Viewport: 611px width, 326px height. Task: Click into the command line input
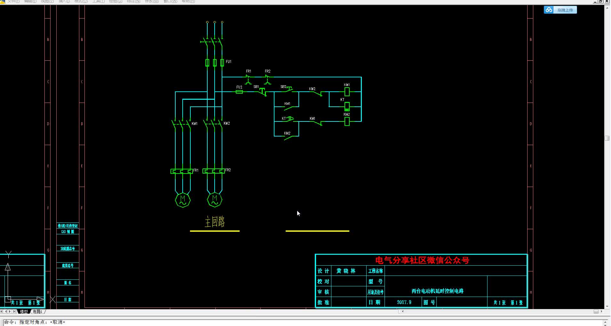[302, 322]
